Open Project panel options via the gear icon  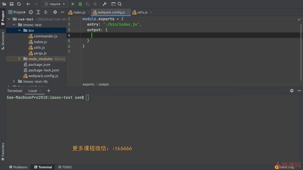click(x=55, y=12)
